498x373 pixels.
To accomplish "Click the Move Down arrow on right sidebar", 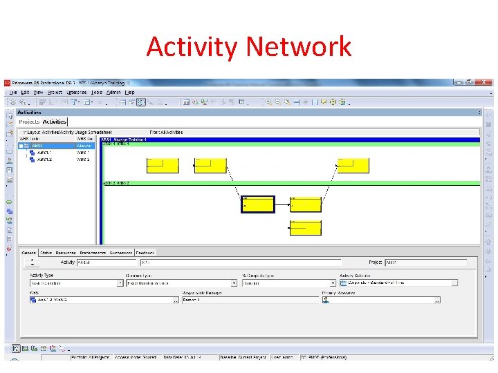I will point(488,251).
